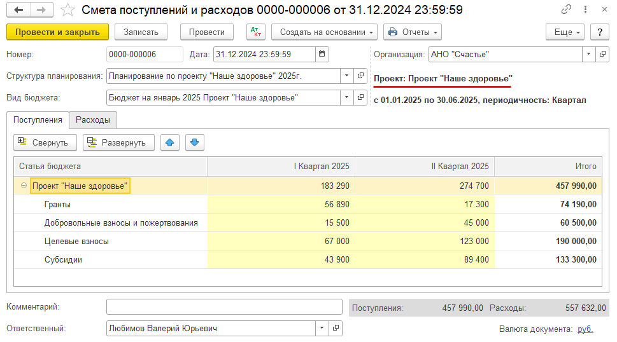Viewport: 617px width, 342px height.
Task: Open the calendar picker for Дата field
Action: (322, 54)
